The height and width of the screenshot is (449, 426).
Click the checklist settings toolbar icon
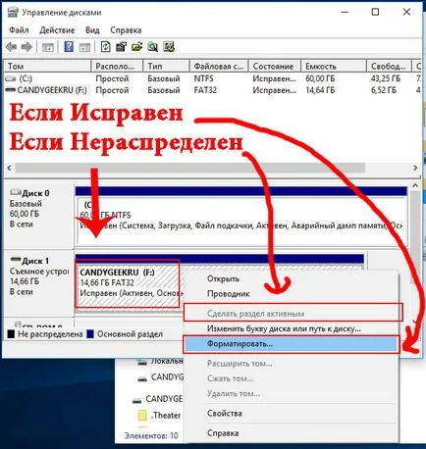point(169,47)
